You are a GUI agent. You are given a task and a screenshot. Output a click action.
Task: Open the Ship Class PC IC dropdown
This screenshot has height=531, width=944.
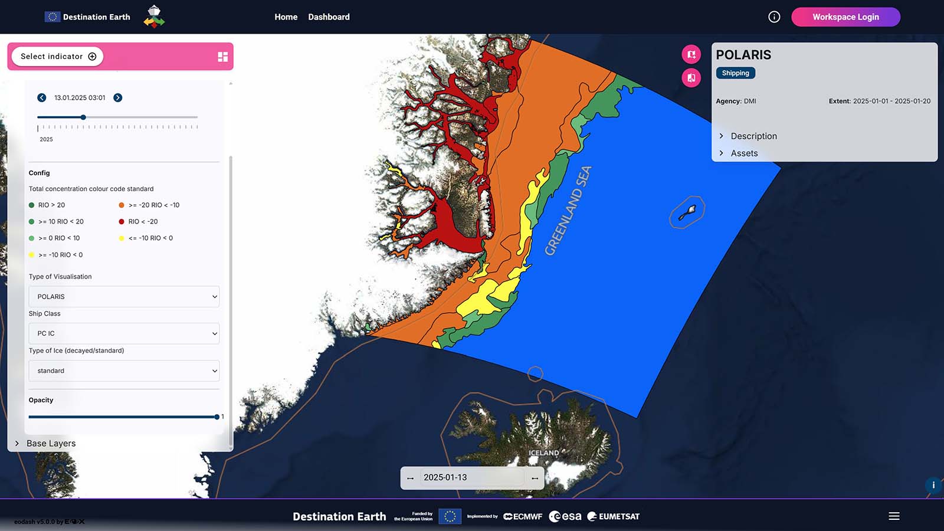[124, 333]
